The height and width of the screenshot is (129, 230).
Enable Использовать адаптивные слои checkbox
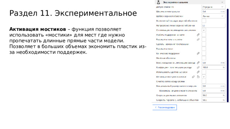pyautogui.click(x=204, y=72)
